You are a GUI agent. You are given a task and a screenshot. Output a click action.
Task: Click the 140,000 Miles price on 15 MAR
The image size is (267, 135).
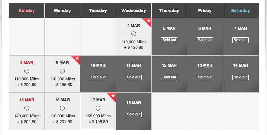tap(27, 116)
